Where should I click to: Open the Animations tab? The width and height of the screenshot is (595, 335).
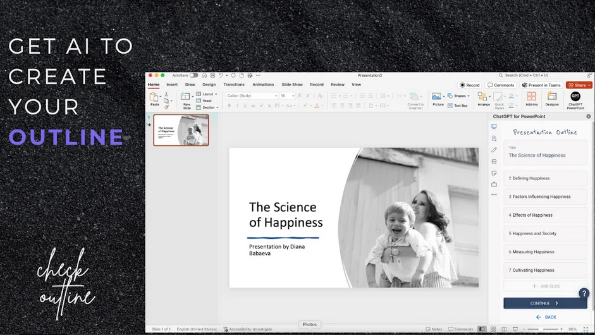tap(263, 85)
